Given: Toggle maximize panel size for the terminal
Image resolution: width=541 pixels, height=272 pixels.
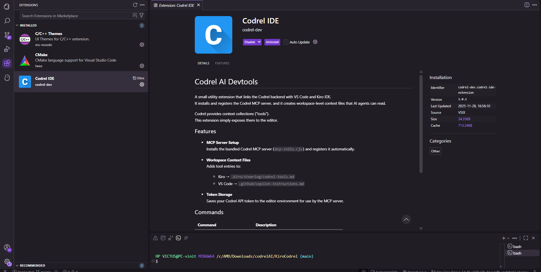Looking at the screenshot, I should click(525, 238).
